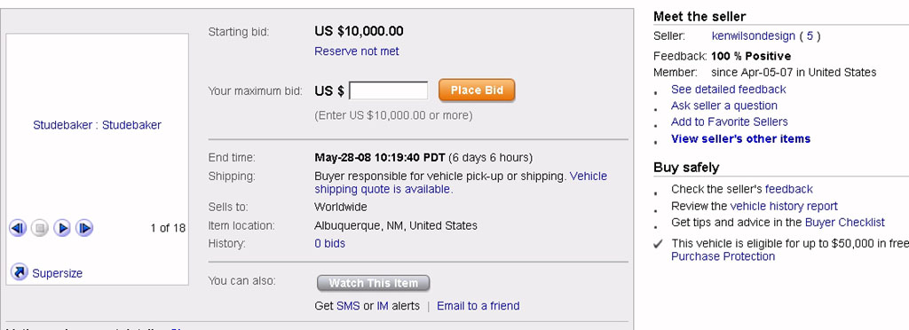Open seller kenwilsondesign profile
909x330 pixels.
pos(753,35)
